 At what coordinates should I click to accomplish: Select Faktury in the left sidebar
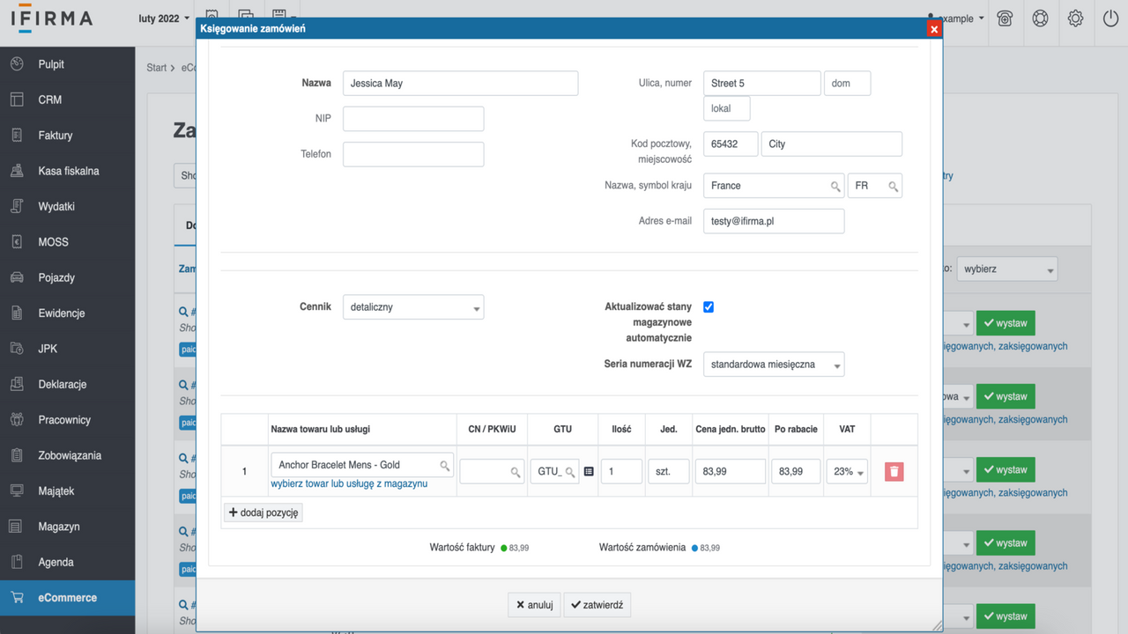coord(53,135)
